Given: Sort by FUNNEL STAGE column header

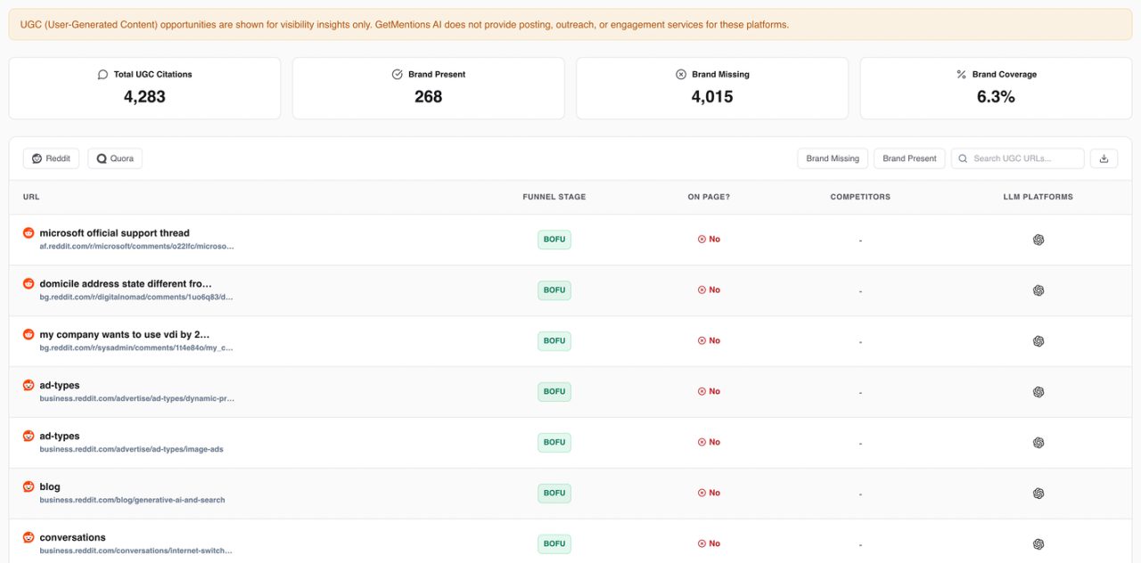Looking at the screenshot, I should 554,197.
